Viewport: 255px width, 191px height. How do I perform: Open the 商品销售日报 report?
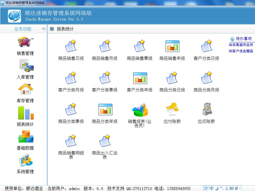(x=71, y=46)
